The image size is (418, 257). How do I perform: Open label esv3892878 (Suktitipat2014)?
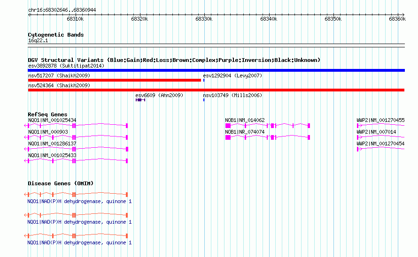point(66,66)
